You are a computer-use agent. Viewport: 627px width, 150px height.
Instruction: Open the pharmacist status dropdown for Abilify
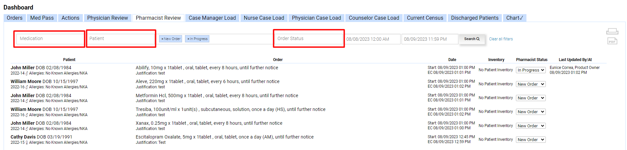530,70
